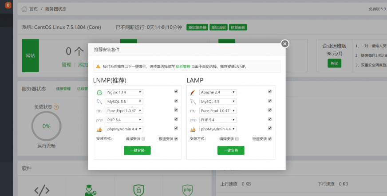The image size is (387, 196).
Task: Toggle 极速安装 checkbox for LNMP
Action: 176,139
